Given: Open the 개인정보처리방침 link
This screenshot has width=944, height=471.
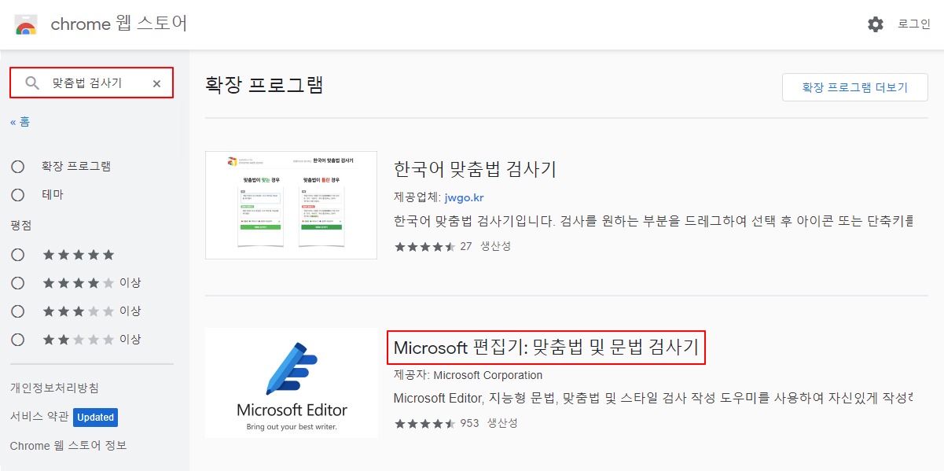Looking at the screenshot, I should point(54,388).
